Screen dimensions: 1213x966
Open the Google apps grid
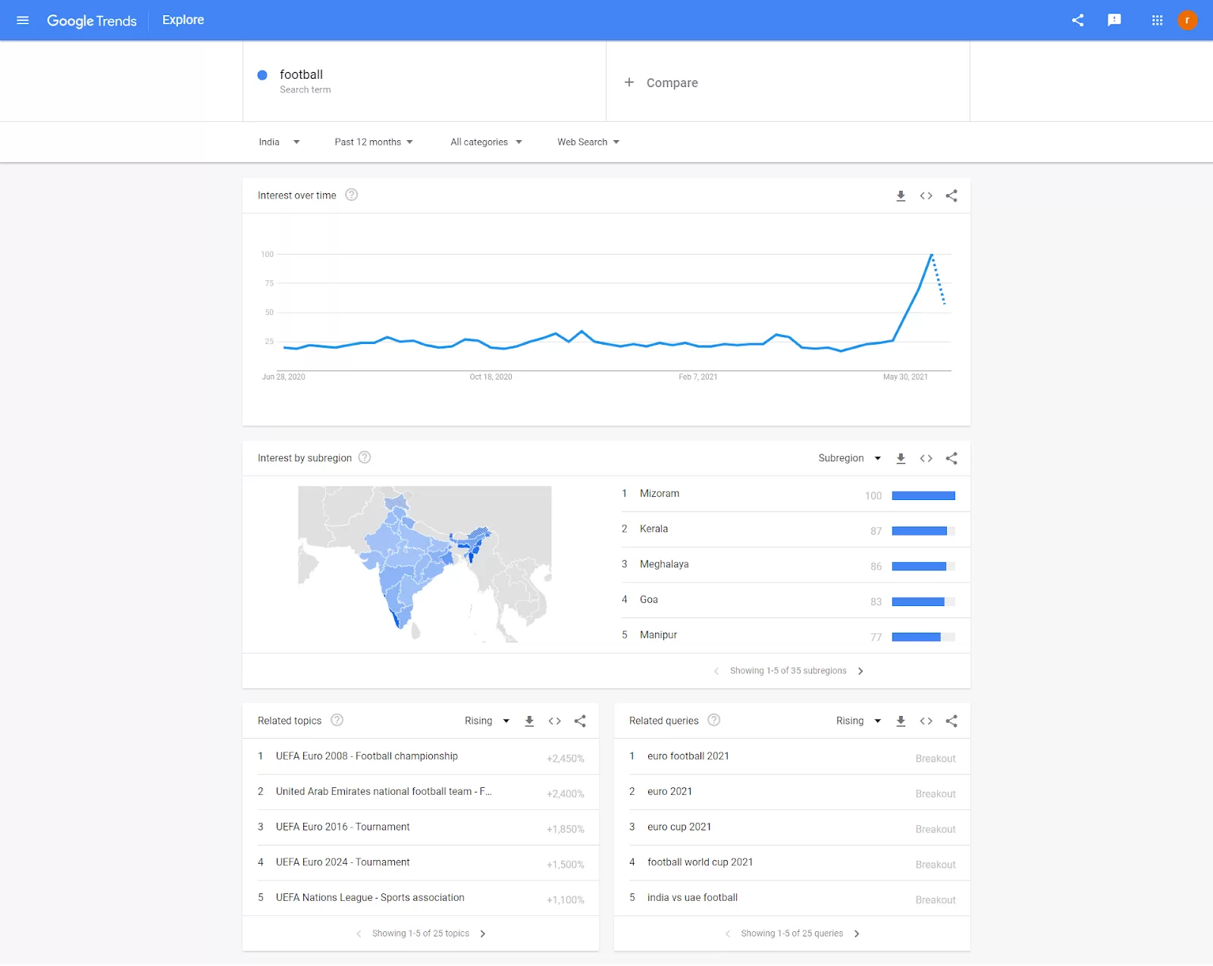pyautogui.click(x=1157, y=20)
